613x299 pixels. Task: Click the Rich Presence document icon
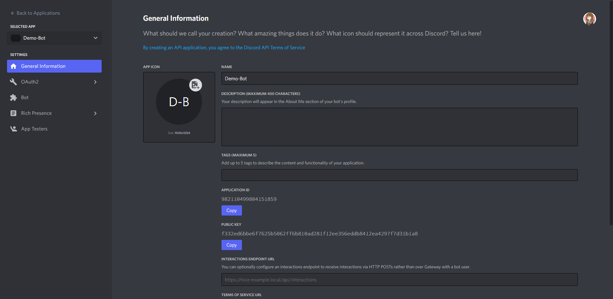(x=13, y=113)
